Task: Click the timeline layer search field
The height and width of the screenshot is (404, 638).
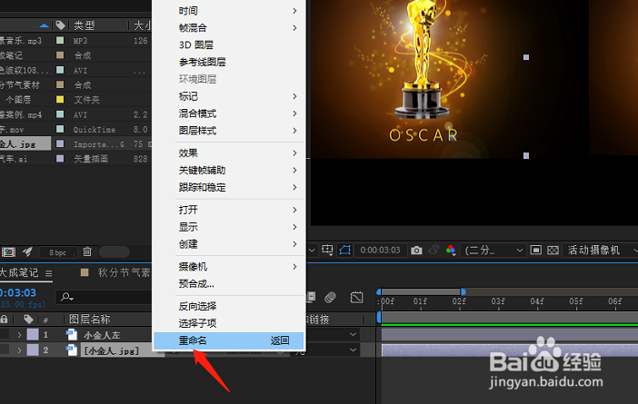Action: coord(104,297)
